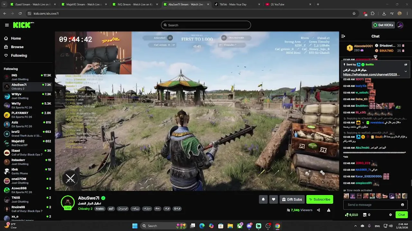Click the Gift Subs button

[x=292, y=199]
